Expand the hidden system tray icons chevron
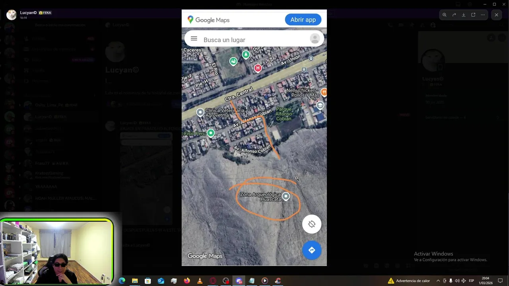The width and height of the screenshot is (509, 286). (x=438, y=281)
